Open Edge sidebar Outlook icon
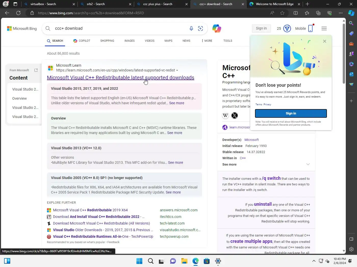Image resolution: width=357 pixels, height=267 pixels. click(351, 74)
